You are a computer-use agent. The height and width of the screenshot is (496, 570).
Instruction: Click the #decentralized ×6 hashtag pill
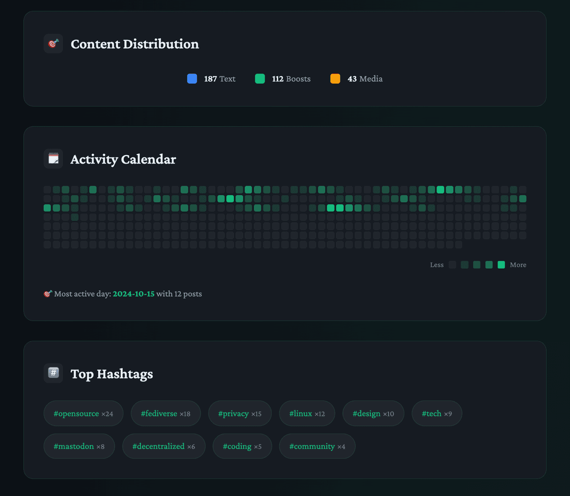tap(164, 446)
